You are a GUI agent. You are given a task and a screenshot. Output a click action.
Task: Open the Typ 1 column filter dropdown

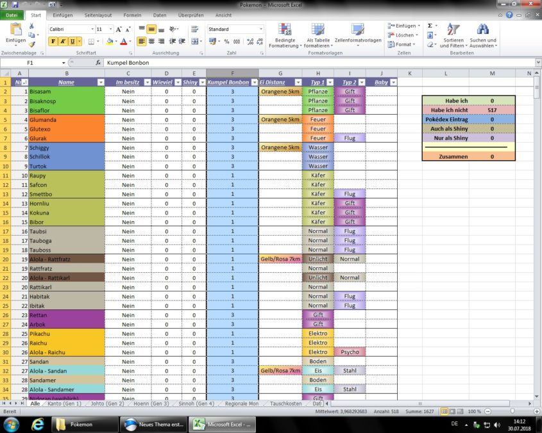330,82
